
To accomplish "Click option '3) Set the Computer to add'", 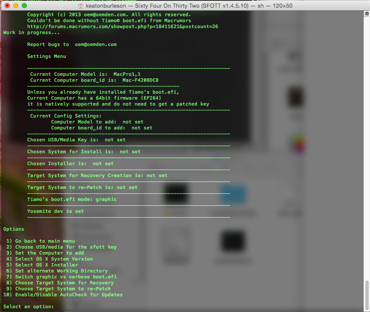I will click(x=45, y=253).
